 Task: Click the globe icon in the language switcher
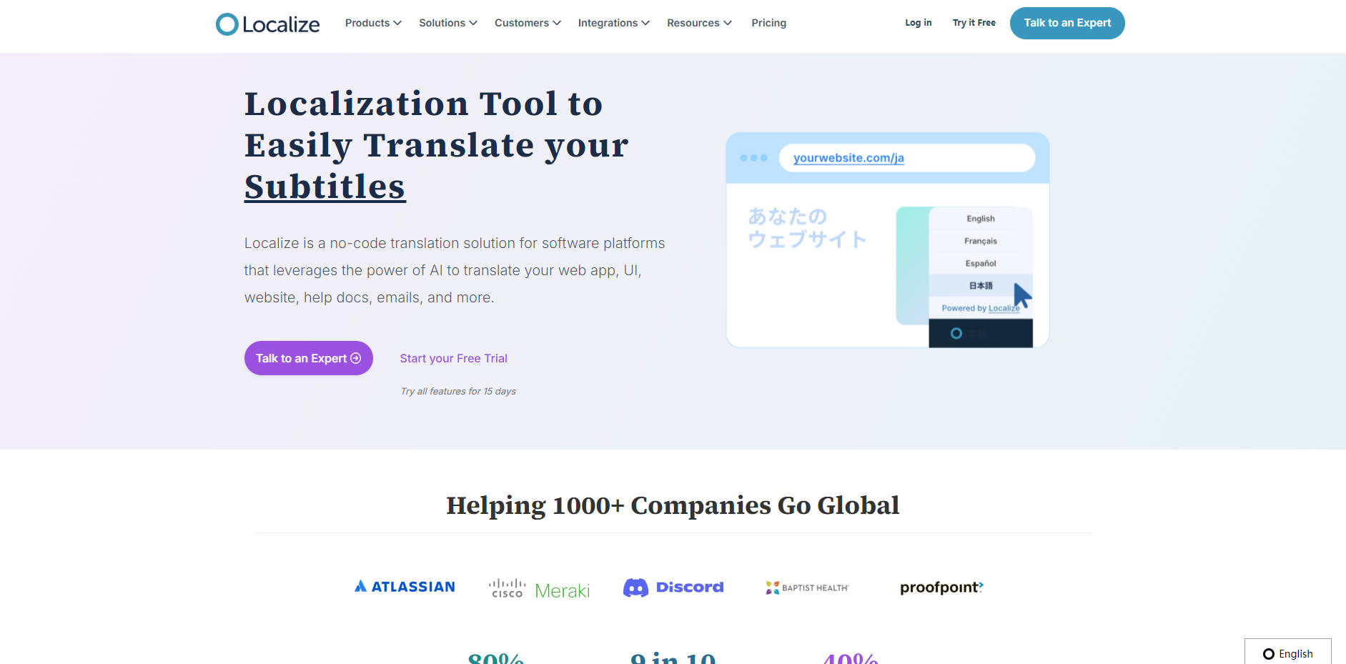(x=1268, y=653)
